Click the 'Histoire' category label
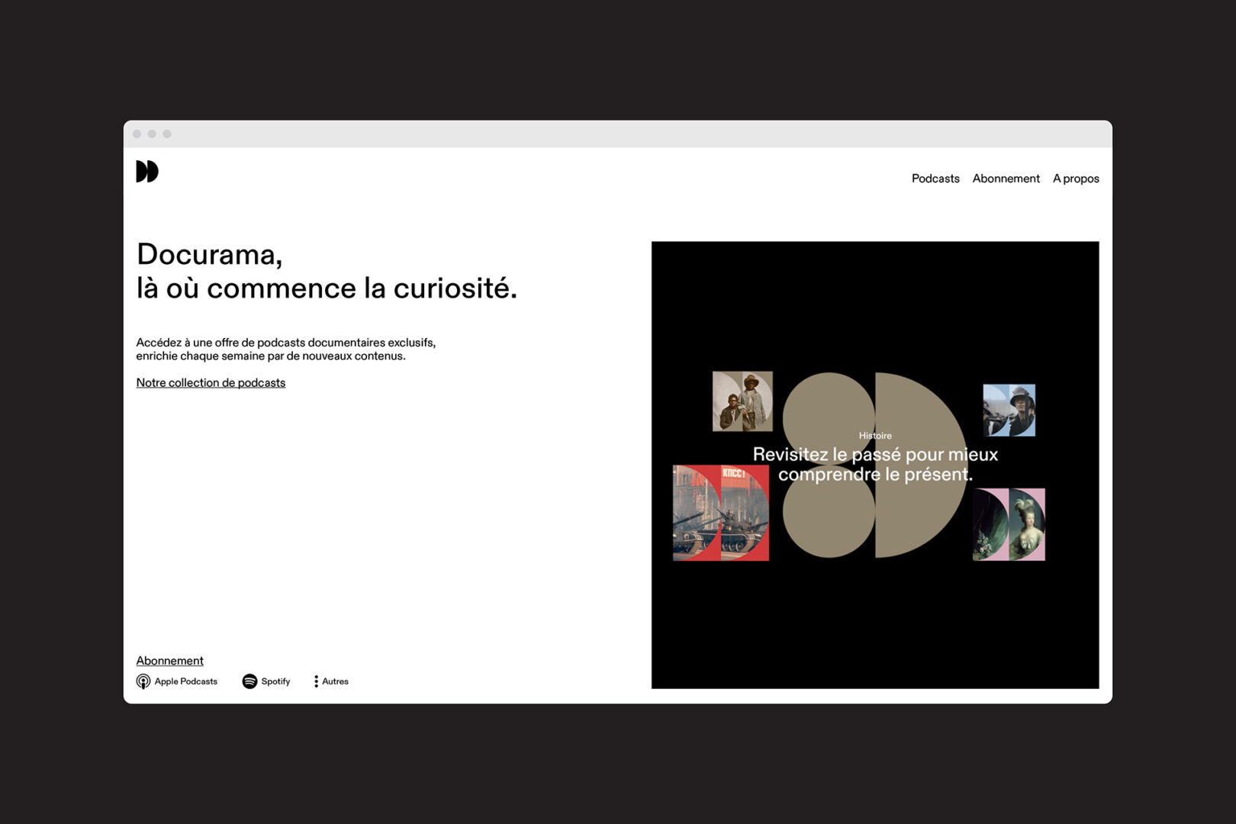The image size is (1236, 824). tap(875, 436)
